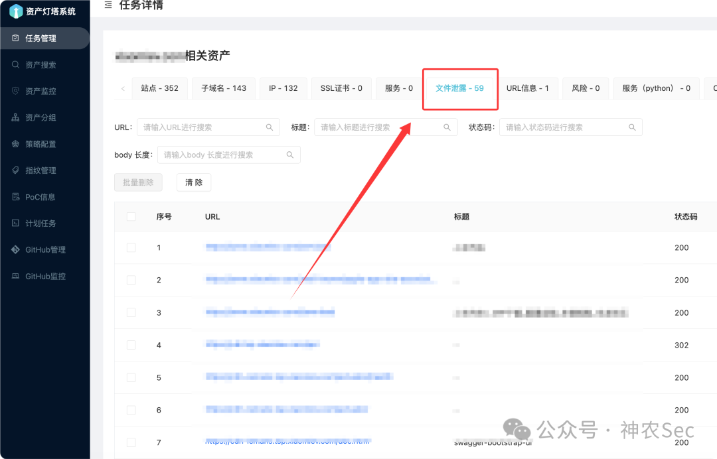Check the select-all checkbox in table header
This screenshot has height=459, width=717.
[131, 216]
